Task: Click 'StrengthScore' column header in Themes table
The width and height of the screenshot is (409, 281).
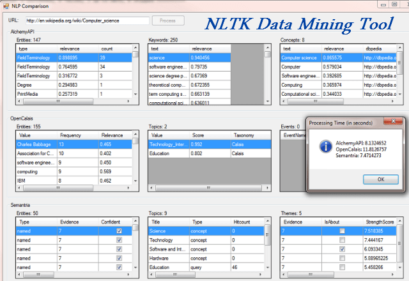Action: [380, 222]
